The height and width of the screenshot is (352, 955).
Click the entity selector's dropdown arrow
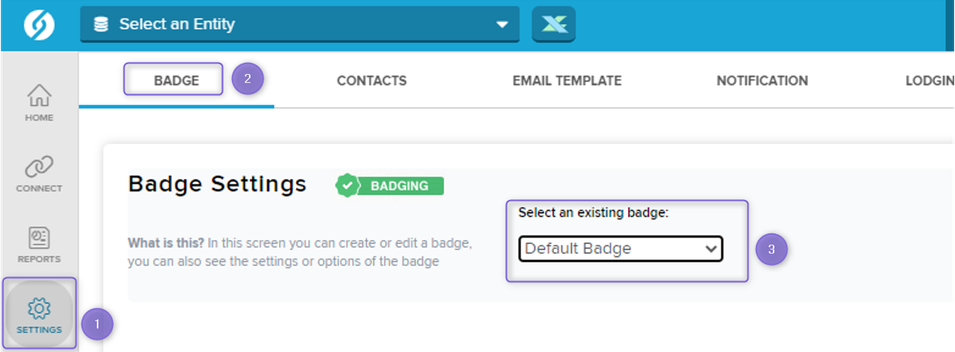(502, 25)
